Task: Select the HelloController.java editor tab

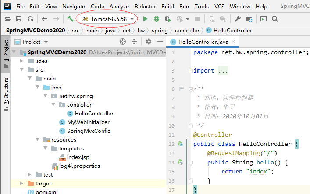Action: pos(203,42)
